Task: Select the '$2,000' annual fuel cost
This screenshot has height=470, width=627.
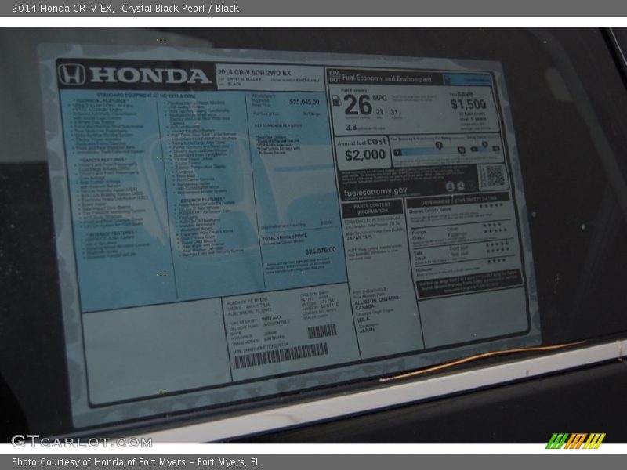Action: (365, 154)
